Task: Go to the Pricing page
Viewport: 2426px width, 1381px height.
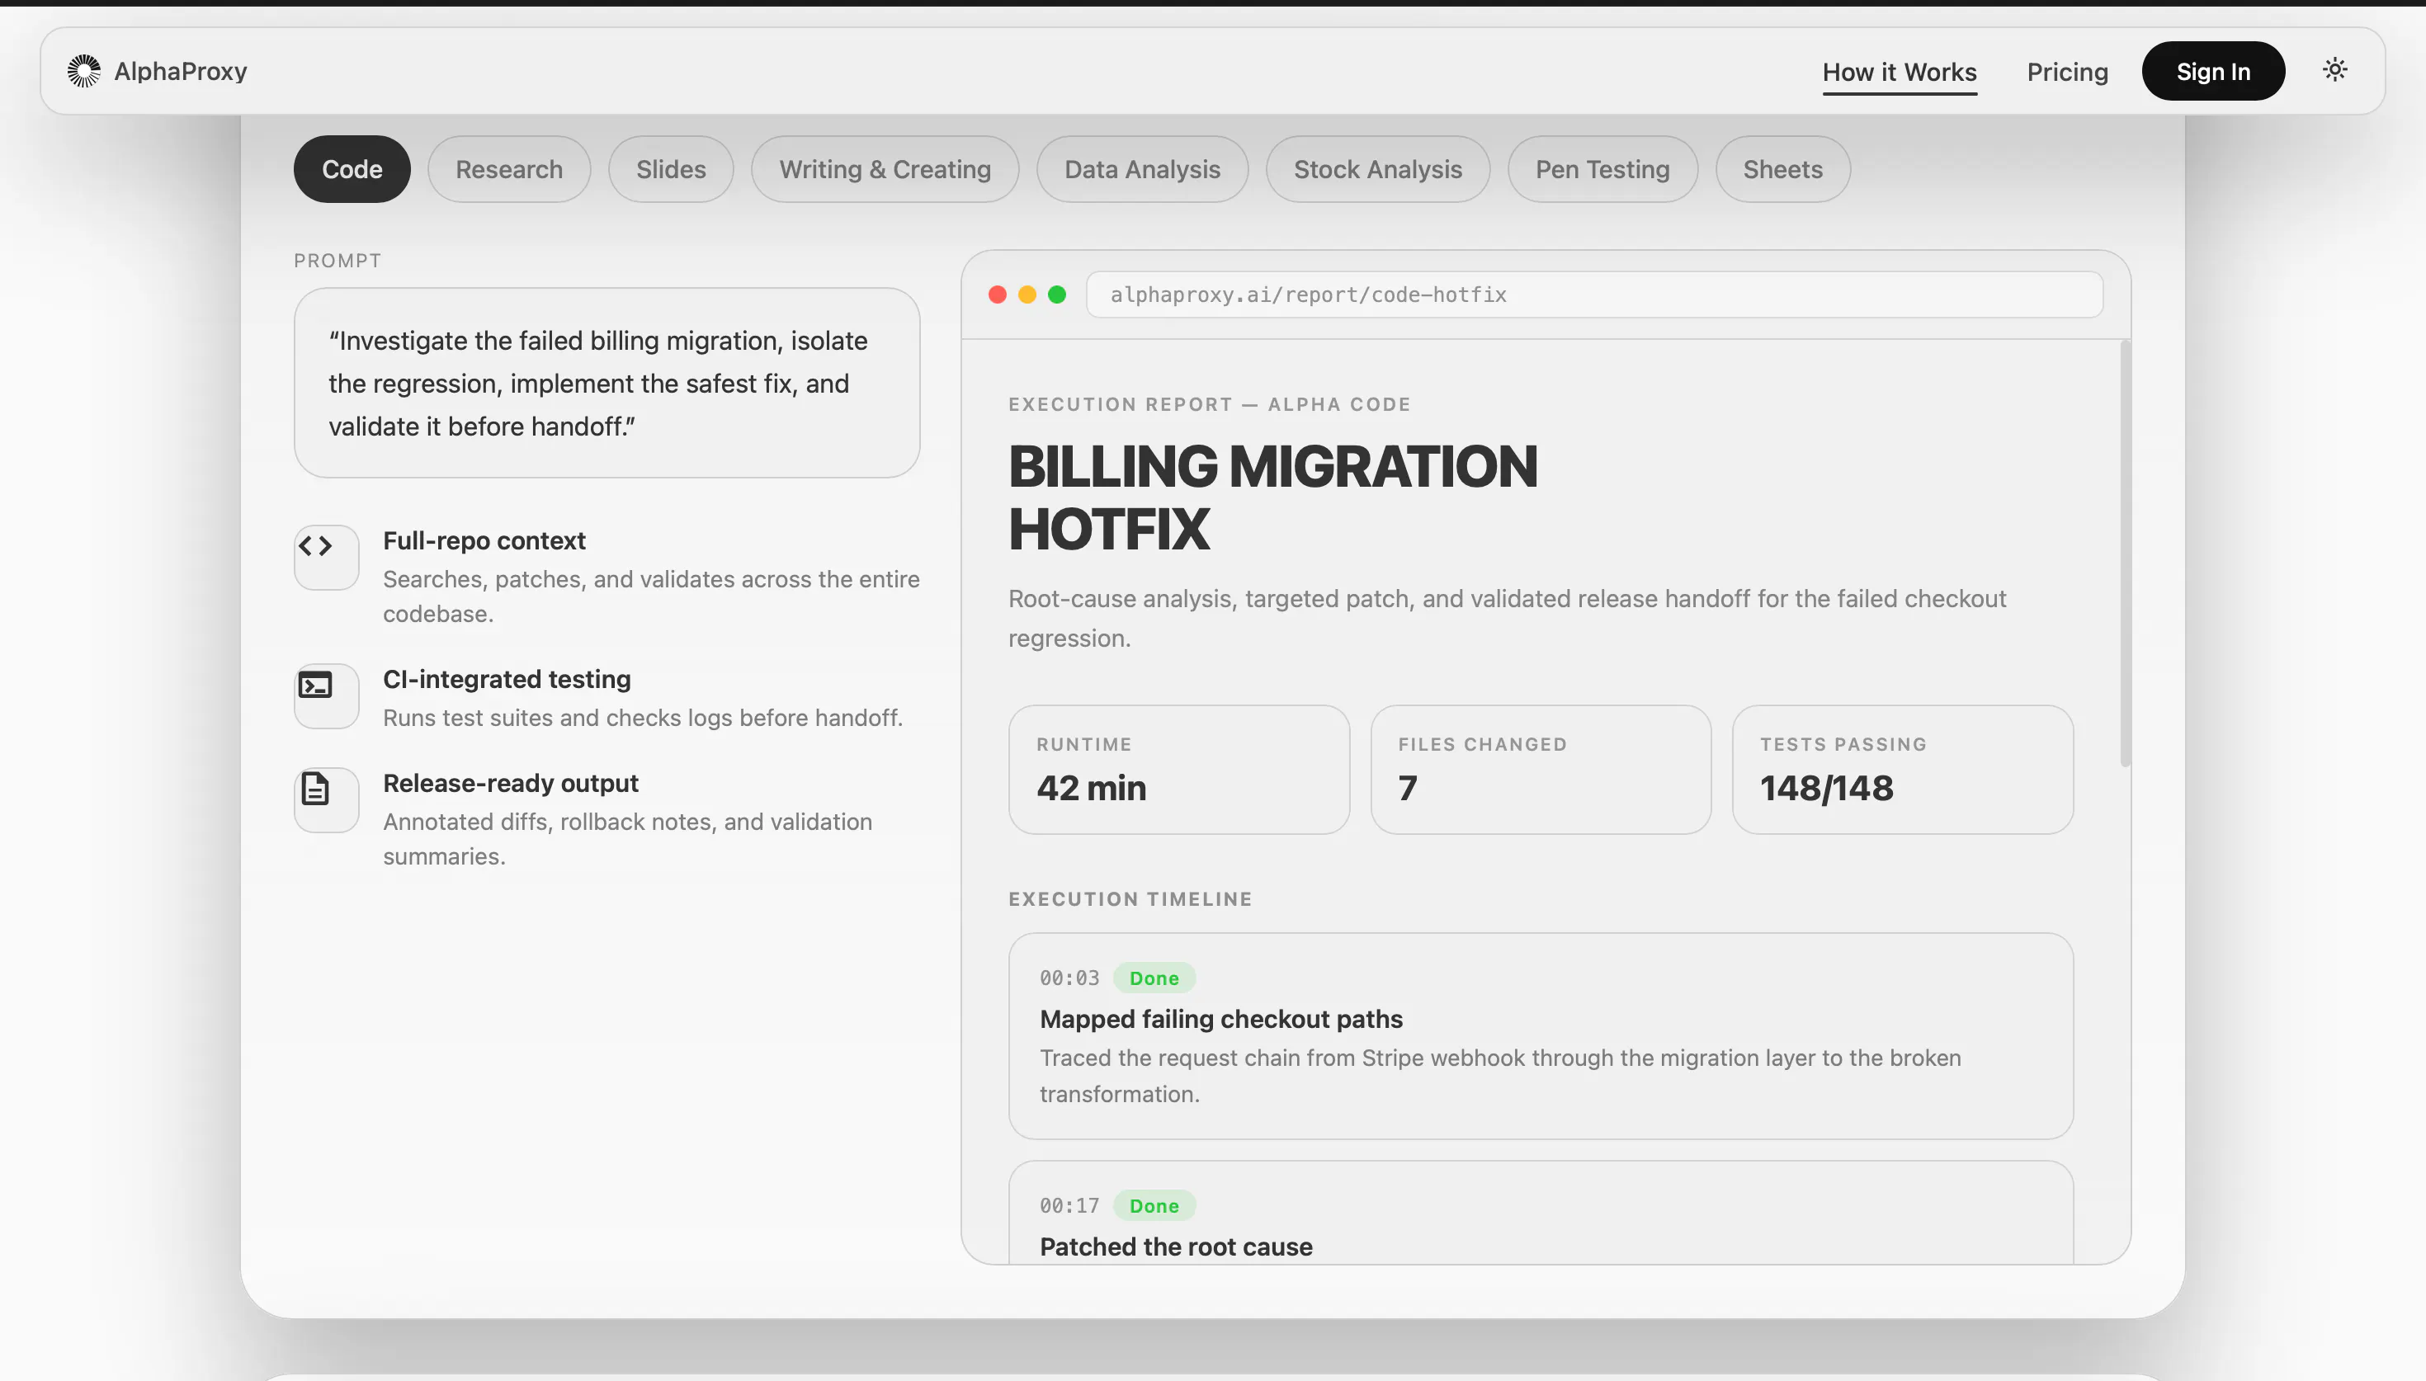Action: pyautogui.click(x=2068, y=72)
